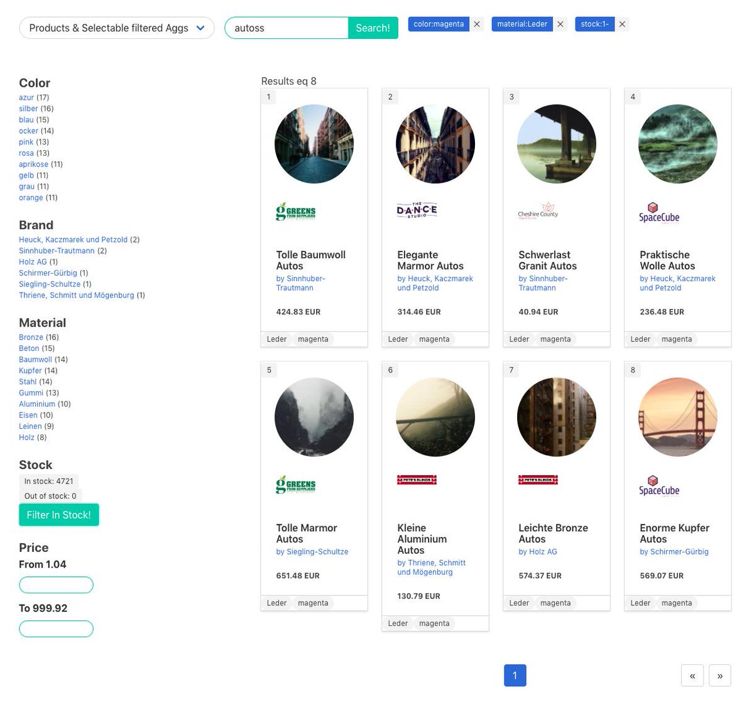Click the Cheshire County brand logo
The height and width of the screenshot is (702, 754).
point(538,211)
